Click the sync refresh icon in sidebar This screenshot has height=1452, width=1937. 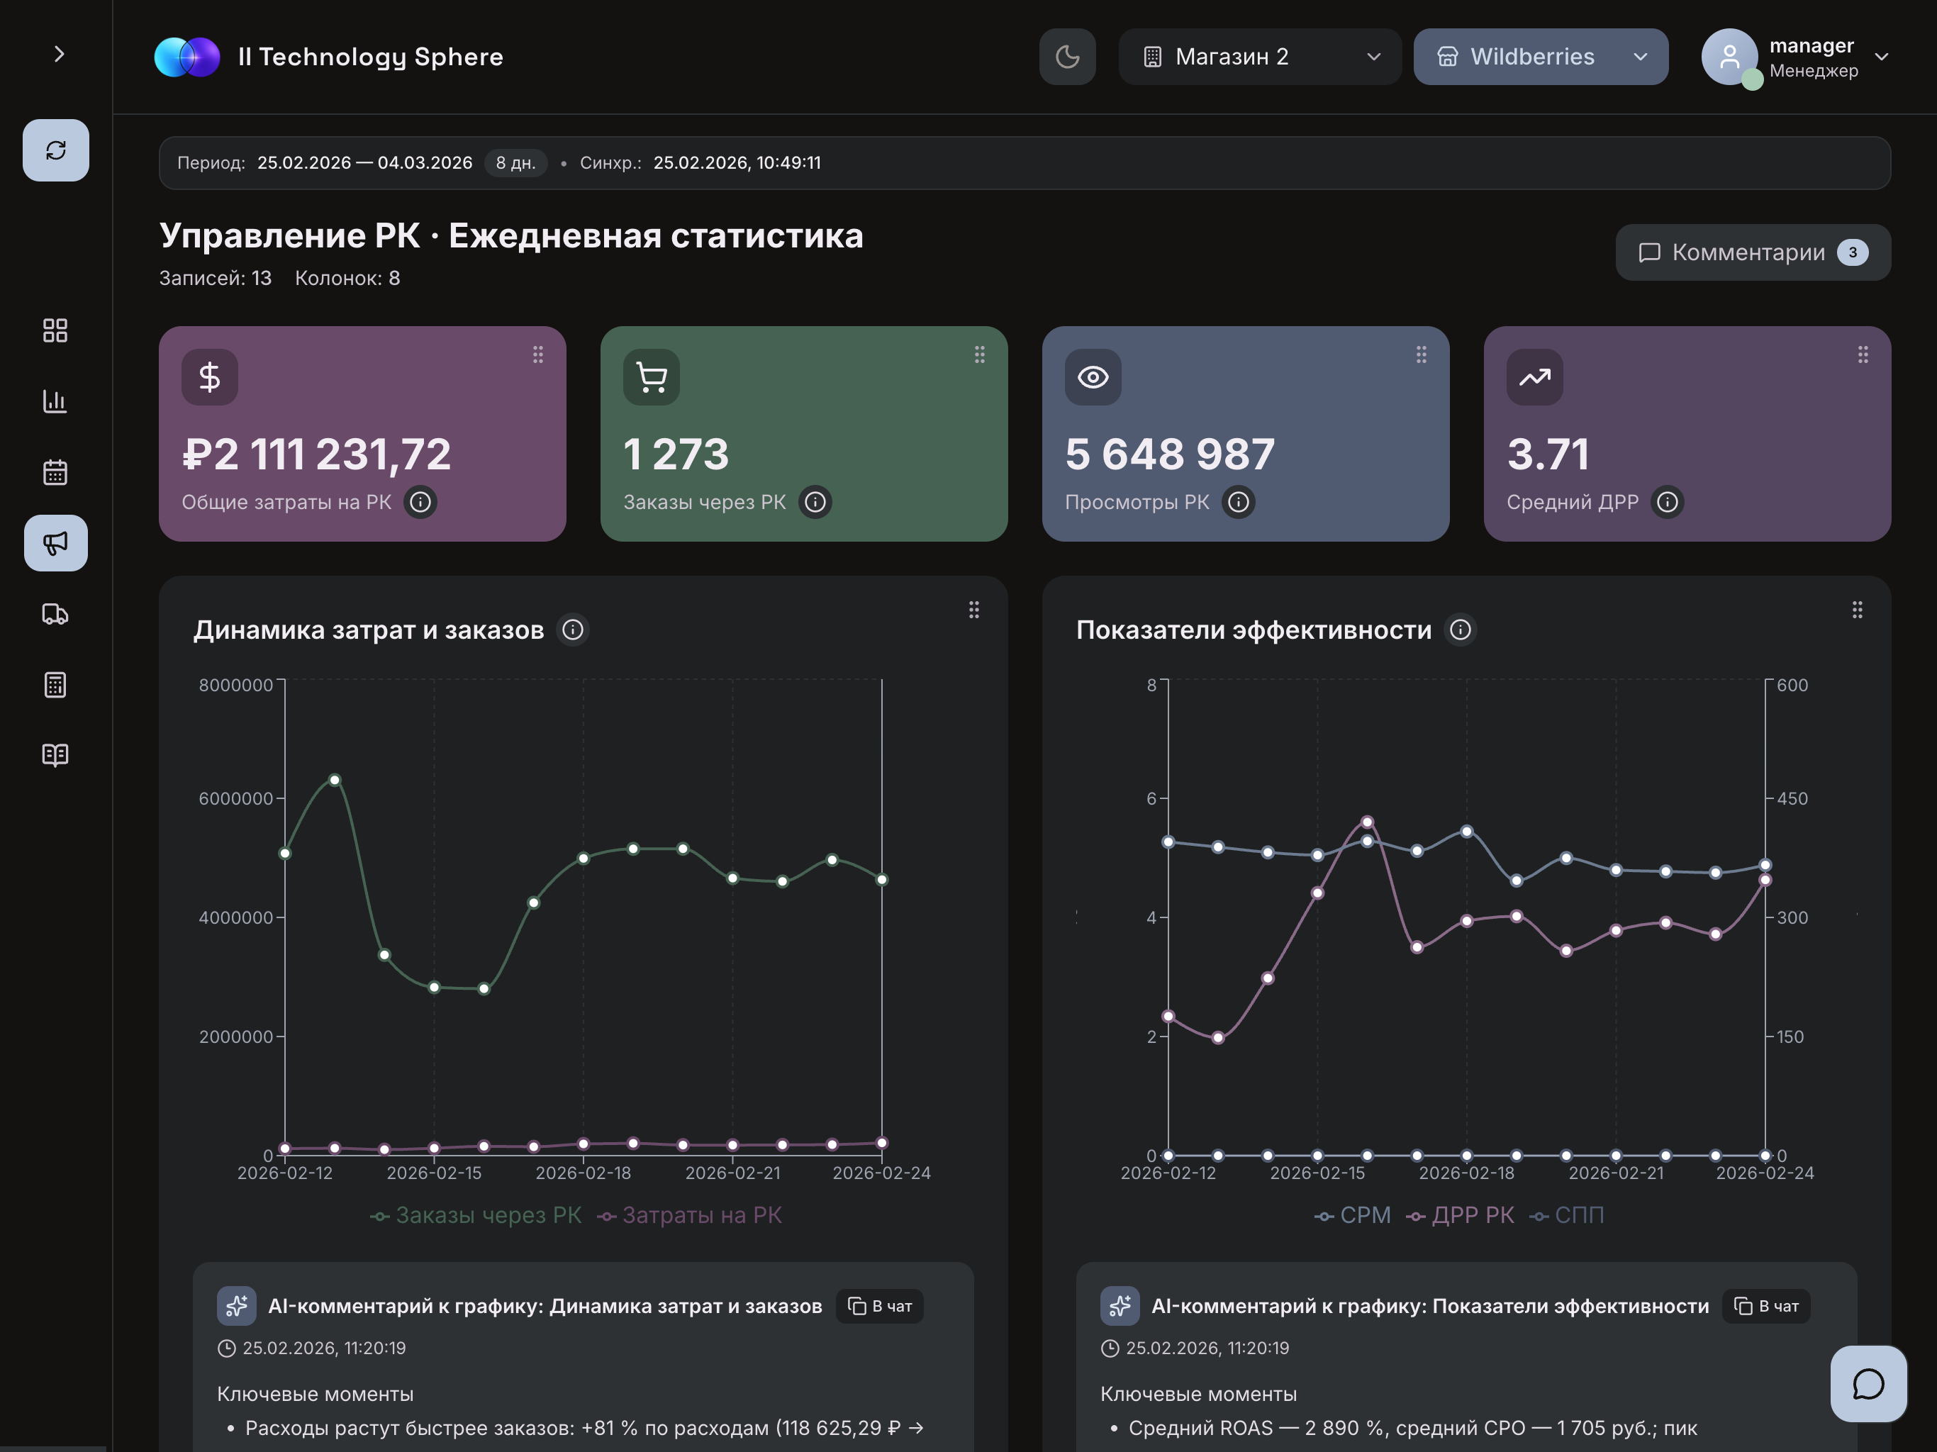pyautogui.click(x=55, y=150)
